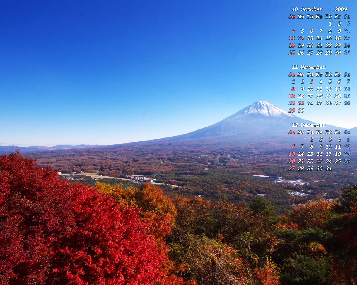The height and width of the screenshot is (285, 357).
Task: Select November 28 Saturday date
Action: click(x=347, y=104)
